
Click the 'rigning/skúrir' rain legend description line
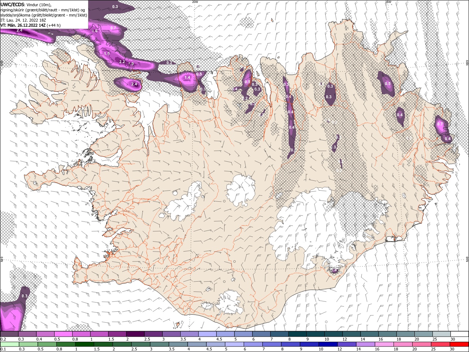click(43, 10)
